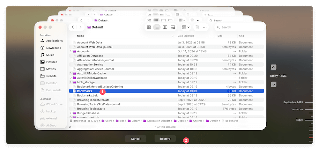Open Movies in the sidebar
Screen dimensions: 319x150
[x=48, y=69]
